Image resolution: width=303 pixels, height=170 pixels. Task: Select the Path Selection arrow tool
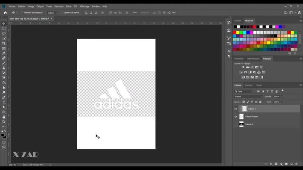[x=4, y=107]
